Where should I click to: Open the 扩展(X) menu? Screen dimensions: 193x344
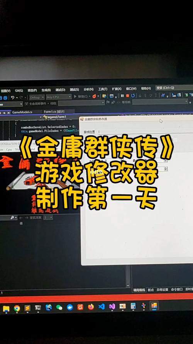pyautogui.click(x=117, y=89)
